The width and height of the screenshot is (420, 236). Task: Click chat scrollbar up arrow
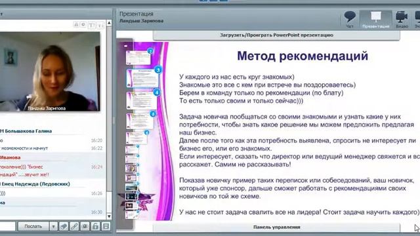[x=109, y=23]
